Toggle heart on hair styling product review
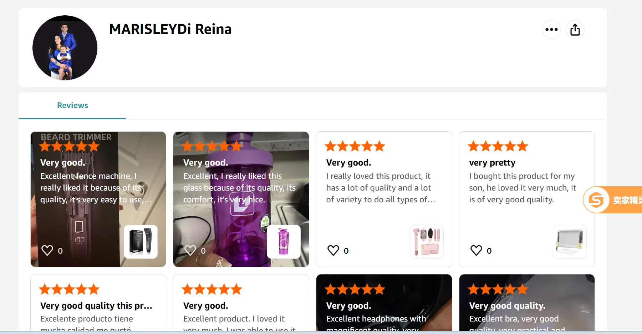642x334 pixels. (333, 250)
